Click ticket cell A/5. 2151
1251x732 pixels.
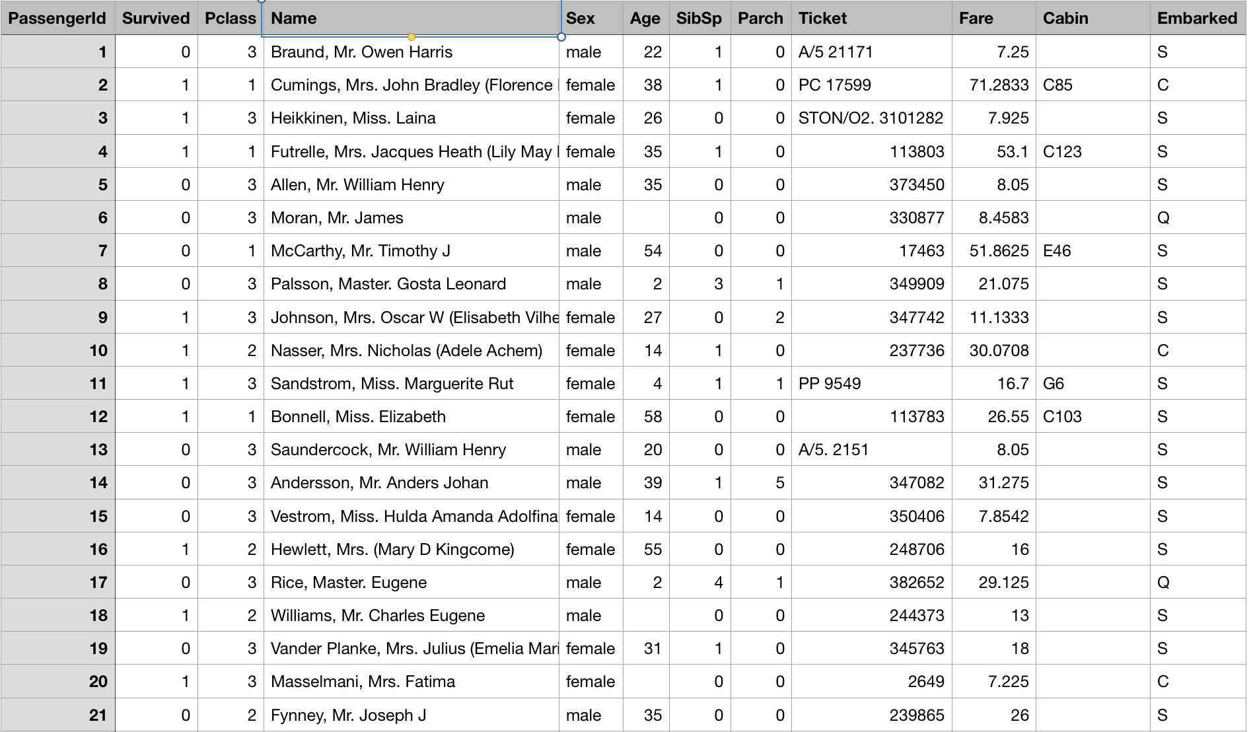click(871, 449)
